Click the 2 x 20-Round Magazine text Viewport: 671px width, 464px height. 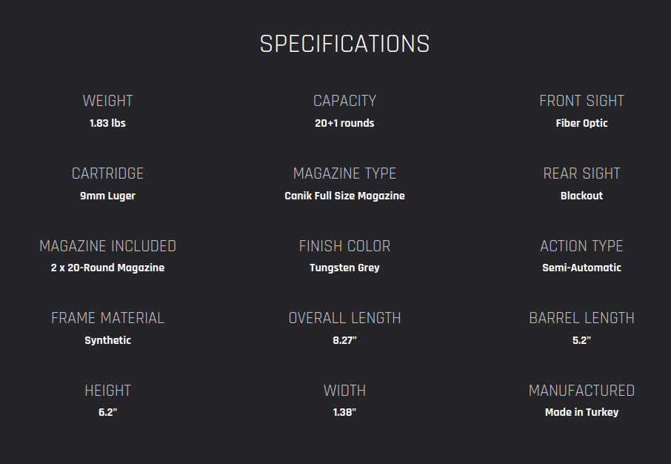pyautogui.click(x=107, y=268)
